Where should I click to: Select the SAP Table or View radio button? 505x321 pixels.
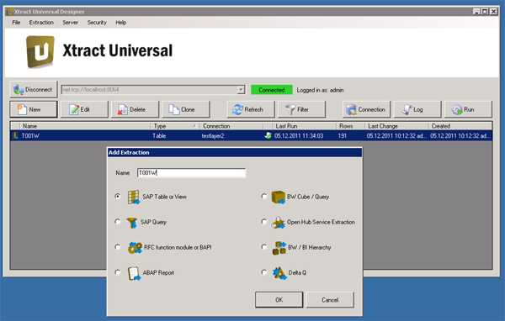(118, 196)
